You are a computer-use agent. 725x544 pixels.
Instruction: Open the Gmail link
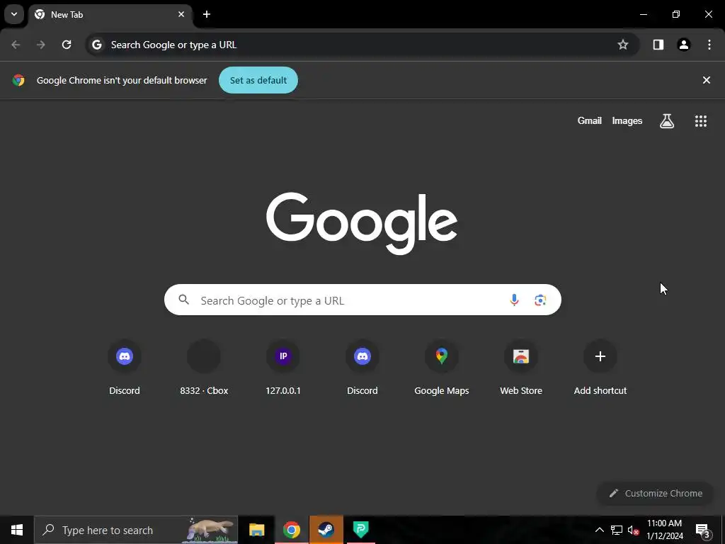point(590,120)
